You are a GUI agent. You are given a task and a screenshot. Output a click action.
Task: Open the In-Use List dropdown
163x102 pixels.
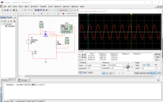(x=65, y=10)
